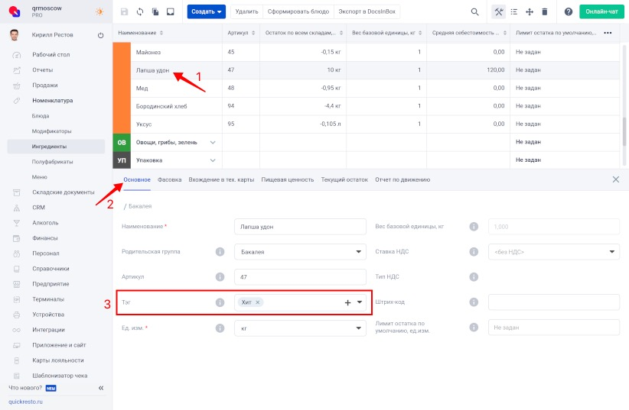Screen dimensions: 629x410
Task: Remove the Хит tag via its x
Action: point(258,302)
